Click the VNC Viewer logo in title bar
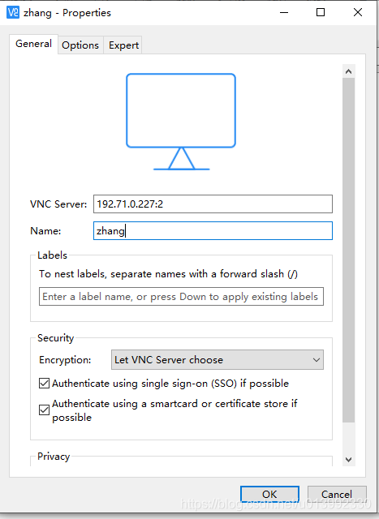The height and width of the screenshot is (519, 379). 13,13
